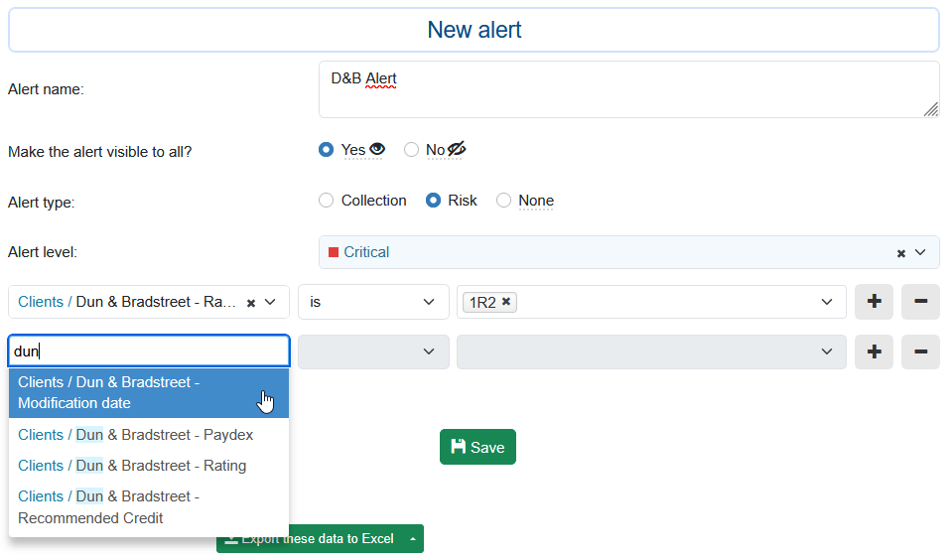
Task: Expand the 1R2 value dropdown
Action: coord(826,302)
